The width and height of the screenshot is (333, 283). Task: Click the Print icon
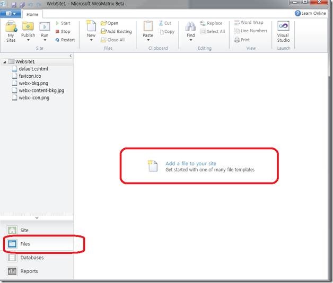pyautogui.click(x=237, y=40)
